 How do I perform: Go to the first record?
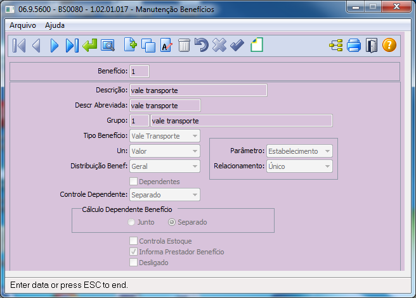point(19,46)
